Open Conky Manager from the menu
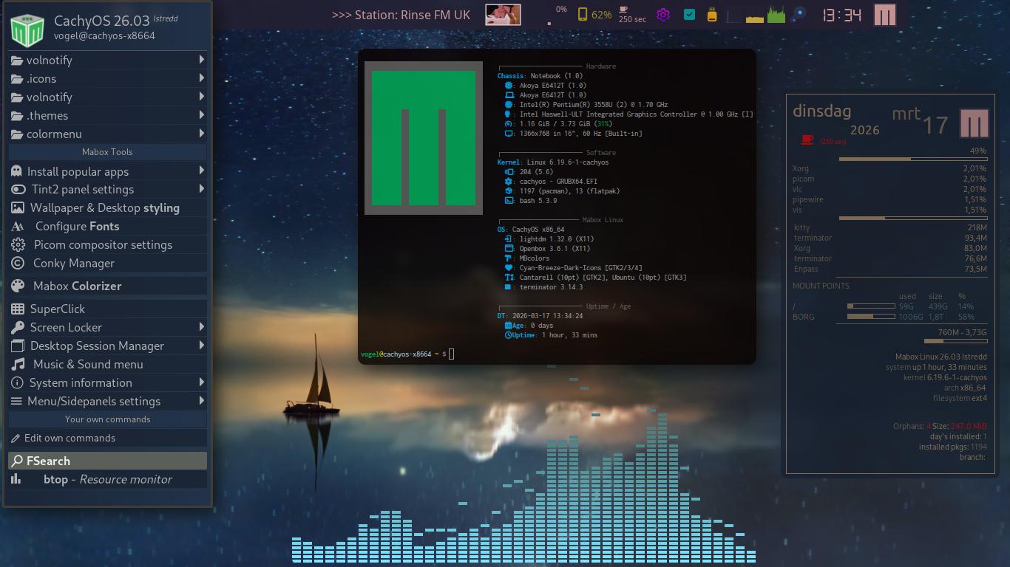1010x567 pixels. pos(73,263)
